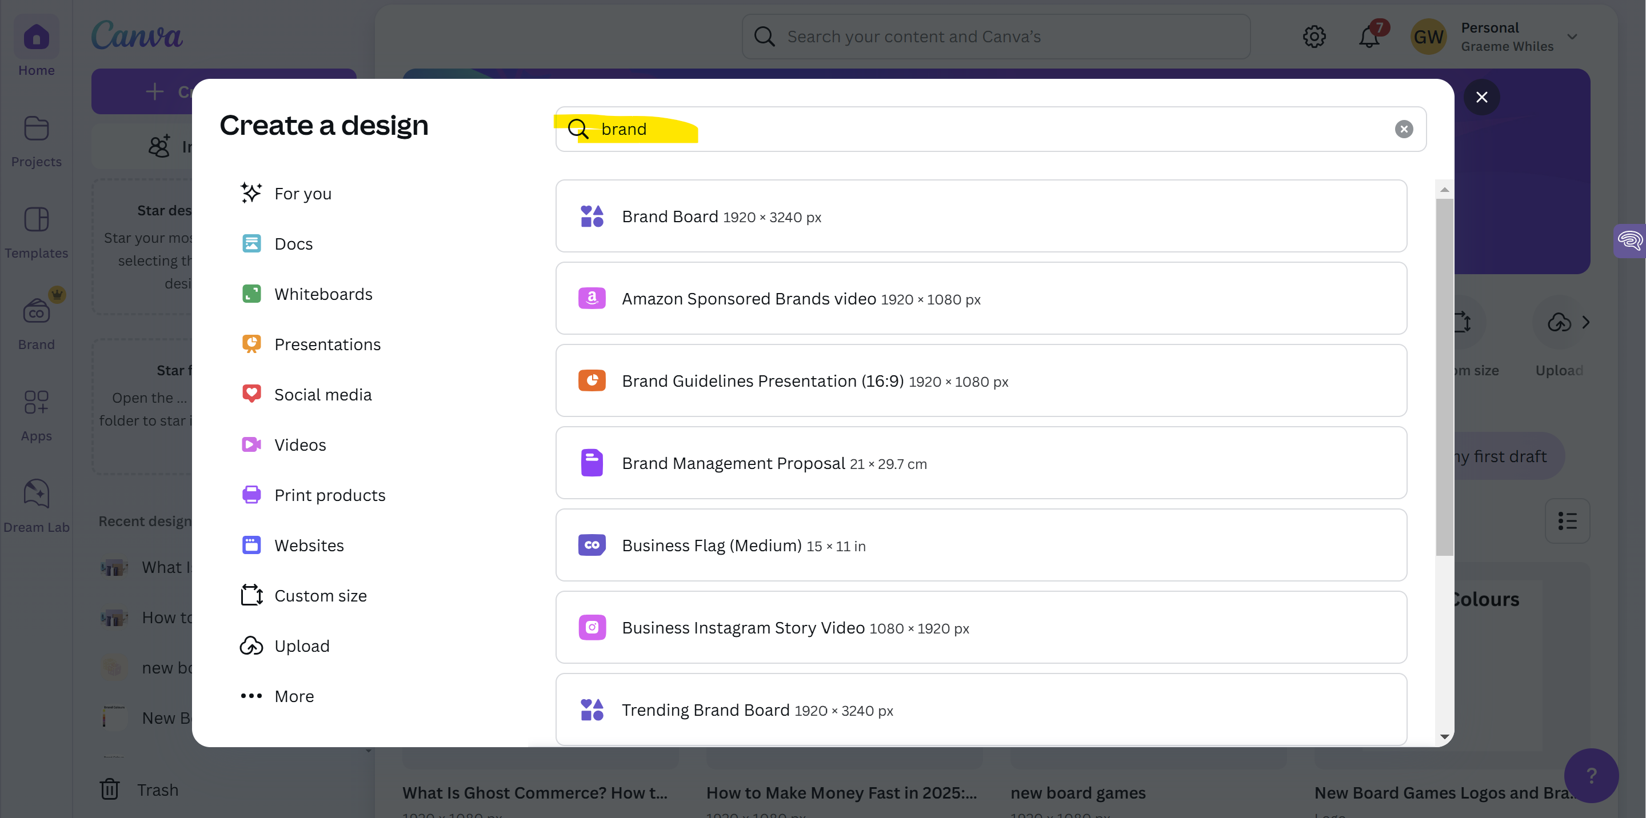Screen dimensions: 1646x818
Task: Click the Upload icon in sidebar
Action: coord(251,646)
